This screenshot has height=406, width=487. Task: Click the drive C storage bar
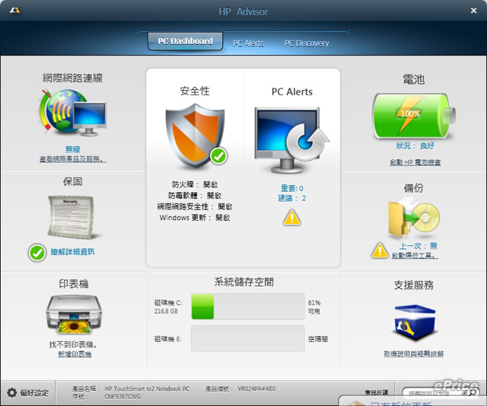248,306
